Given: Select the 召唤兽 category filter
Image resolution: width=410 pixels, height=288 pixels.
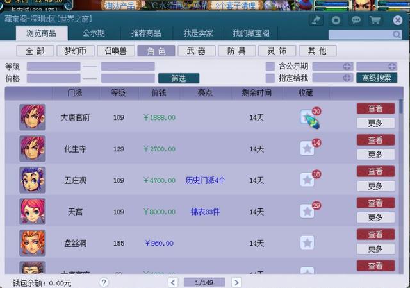Looking at the screenshot, I should (x=116, y=51).
